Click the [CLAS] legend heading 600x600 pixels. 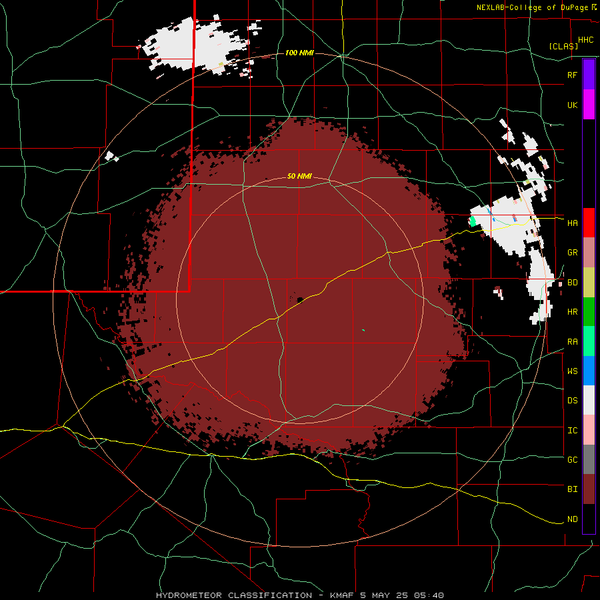pyautogui.click(x=563, y=47)
